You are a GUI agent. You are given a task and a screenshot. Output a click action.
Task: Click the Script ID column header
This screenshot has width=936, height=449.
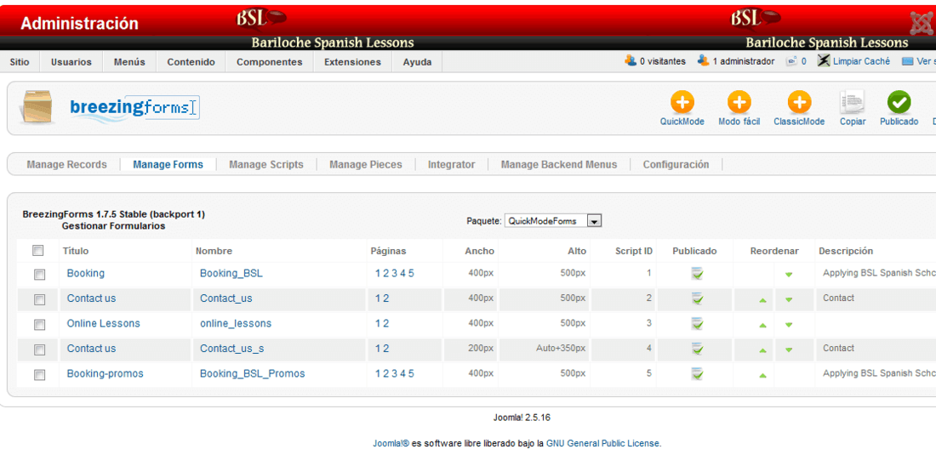633,251
